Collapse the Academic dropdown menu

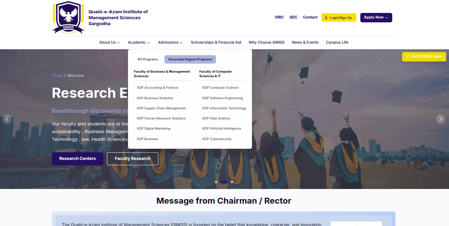[x=139, y=43]
